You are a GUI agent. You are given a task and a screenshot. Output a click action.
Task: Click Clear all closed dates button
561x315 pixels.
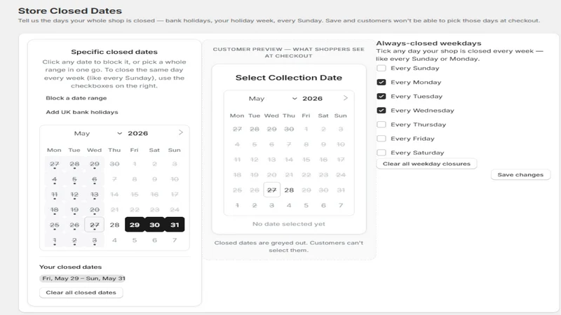pos(81,293)
